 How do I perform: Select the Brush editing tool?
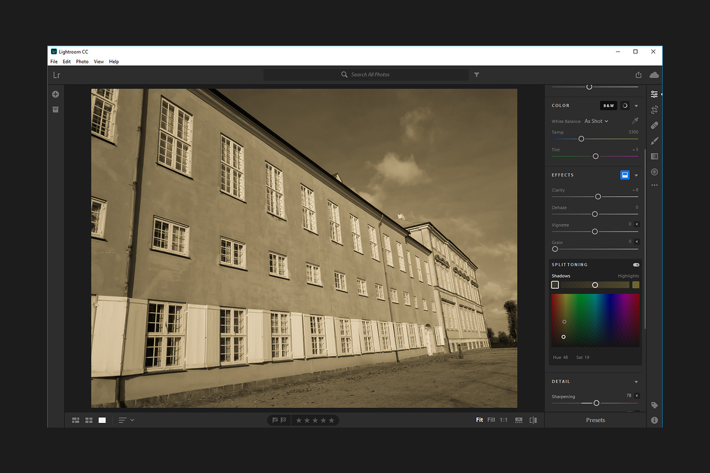(655, 140)
